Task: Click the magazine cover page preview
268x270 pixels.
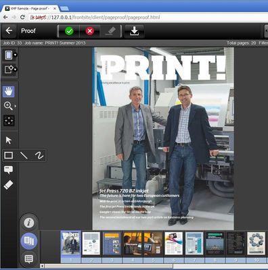Action: pyautogui.click(x=163, y=138)
